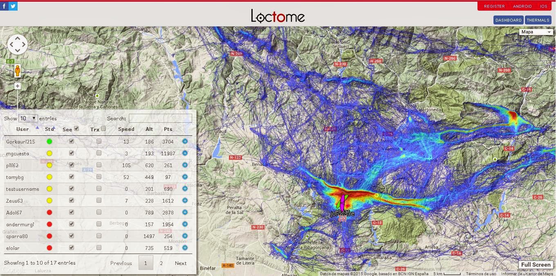Open details for Gorkauri215 via blue plus icon
This screenshot has width=556, height=276.
pos(185,141)
